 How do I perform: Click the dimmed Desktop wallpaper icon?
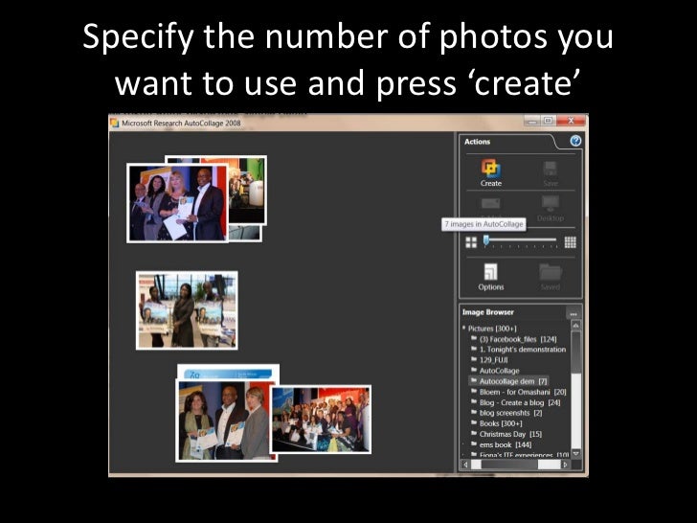point(551,204)
